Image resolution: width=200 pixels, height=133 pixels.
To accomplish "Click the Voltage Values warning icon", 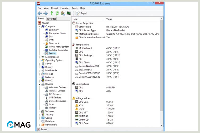I will coord(74,98).
